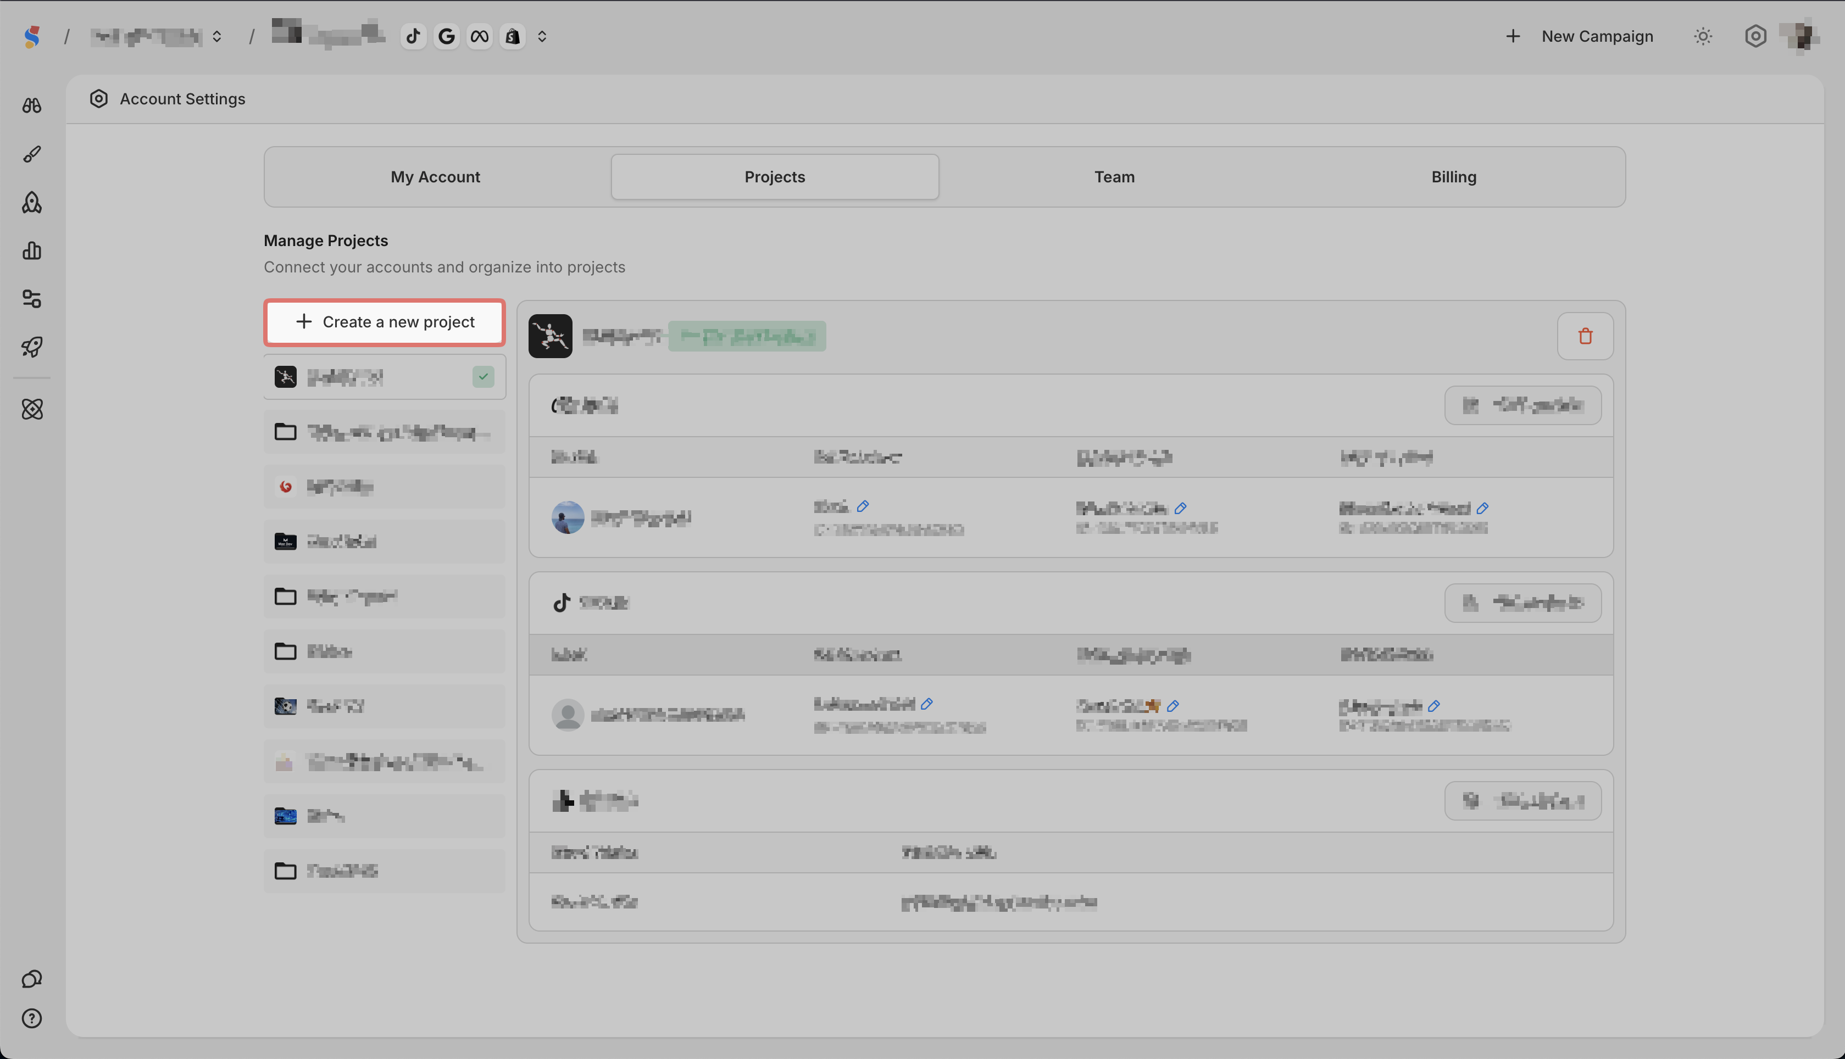The height and width of the screenshot is (1059, 1845).
Task: Open the Team tab
Action: click(1114, 177)
